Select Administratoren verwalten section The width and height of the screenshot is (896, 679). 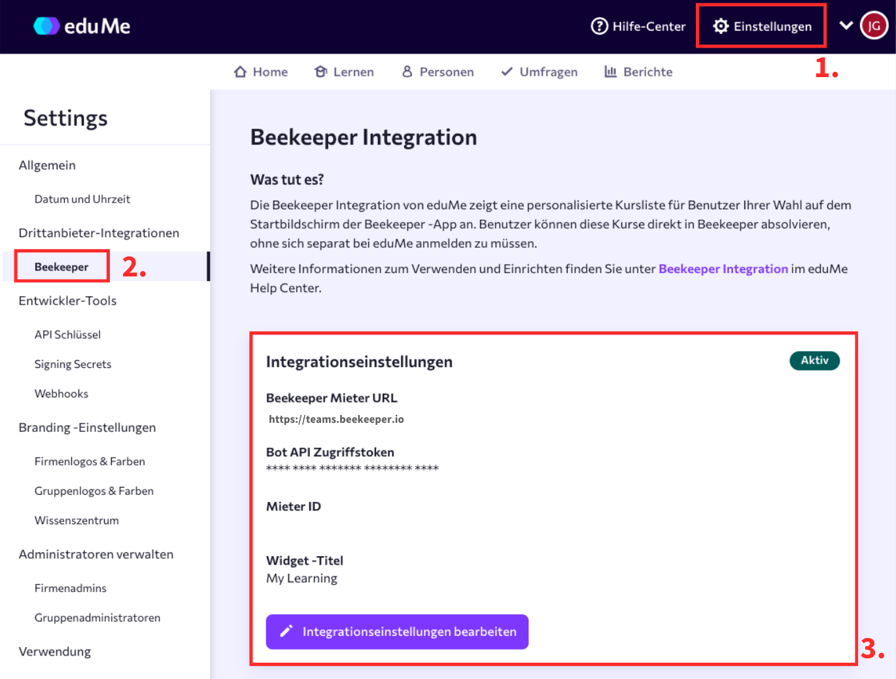pos(96,554)
